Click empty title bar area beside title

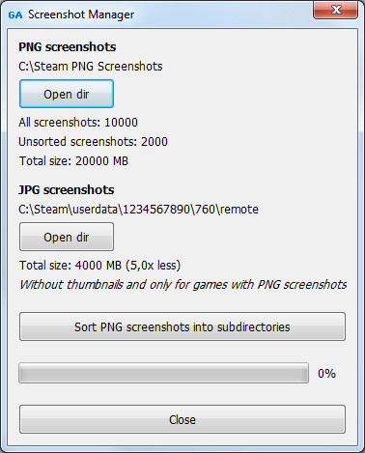pos(222,14)
